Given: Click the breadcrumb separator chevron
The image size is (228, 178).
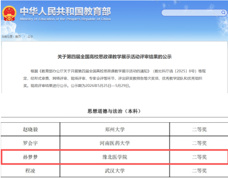Looking at the screenshot, I should point(24,37).
